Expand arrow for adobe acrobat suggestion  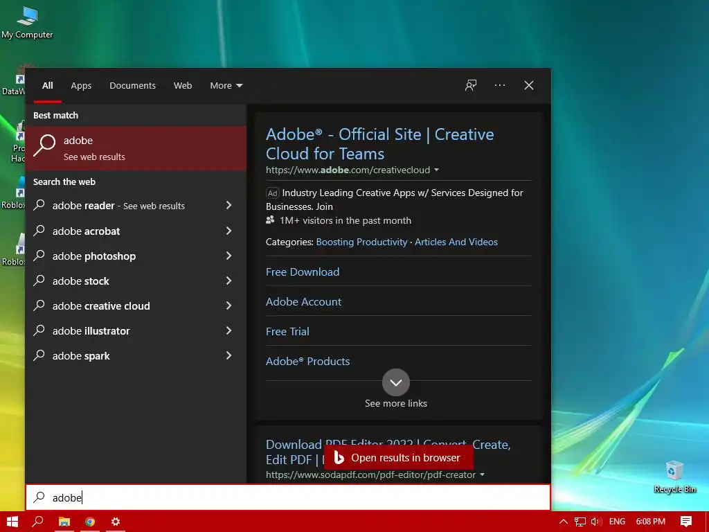click(228, 231)
